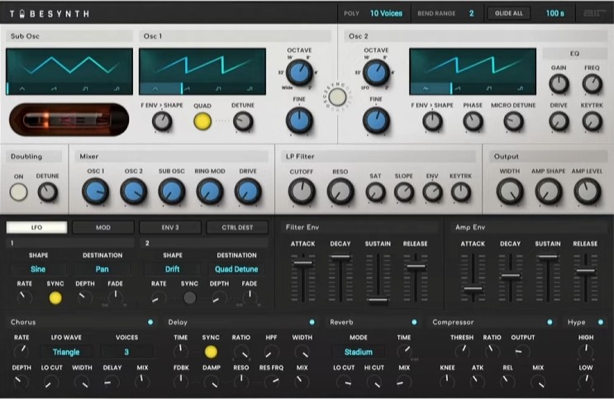Click the Mixer OSC 1 level knob

pos(96,192)
